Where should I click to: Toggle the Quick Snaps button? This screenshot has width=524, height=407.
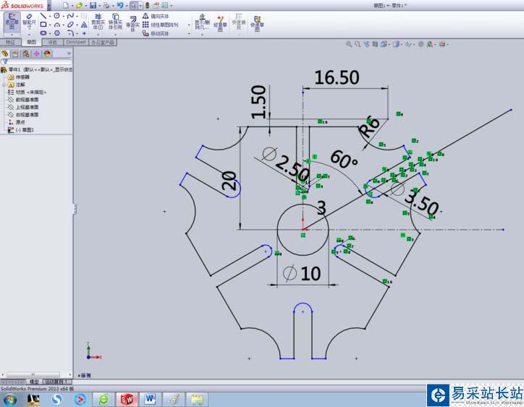(237, 22)
